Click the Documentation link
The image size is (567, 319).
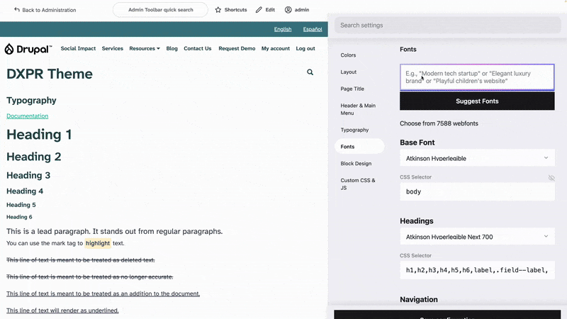(x=27, y=116)
